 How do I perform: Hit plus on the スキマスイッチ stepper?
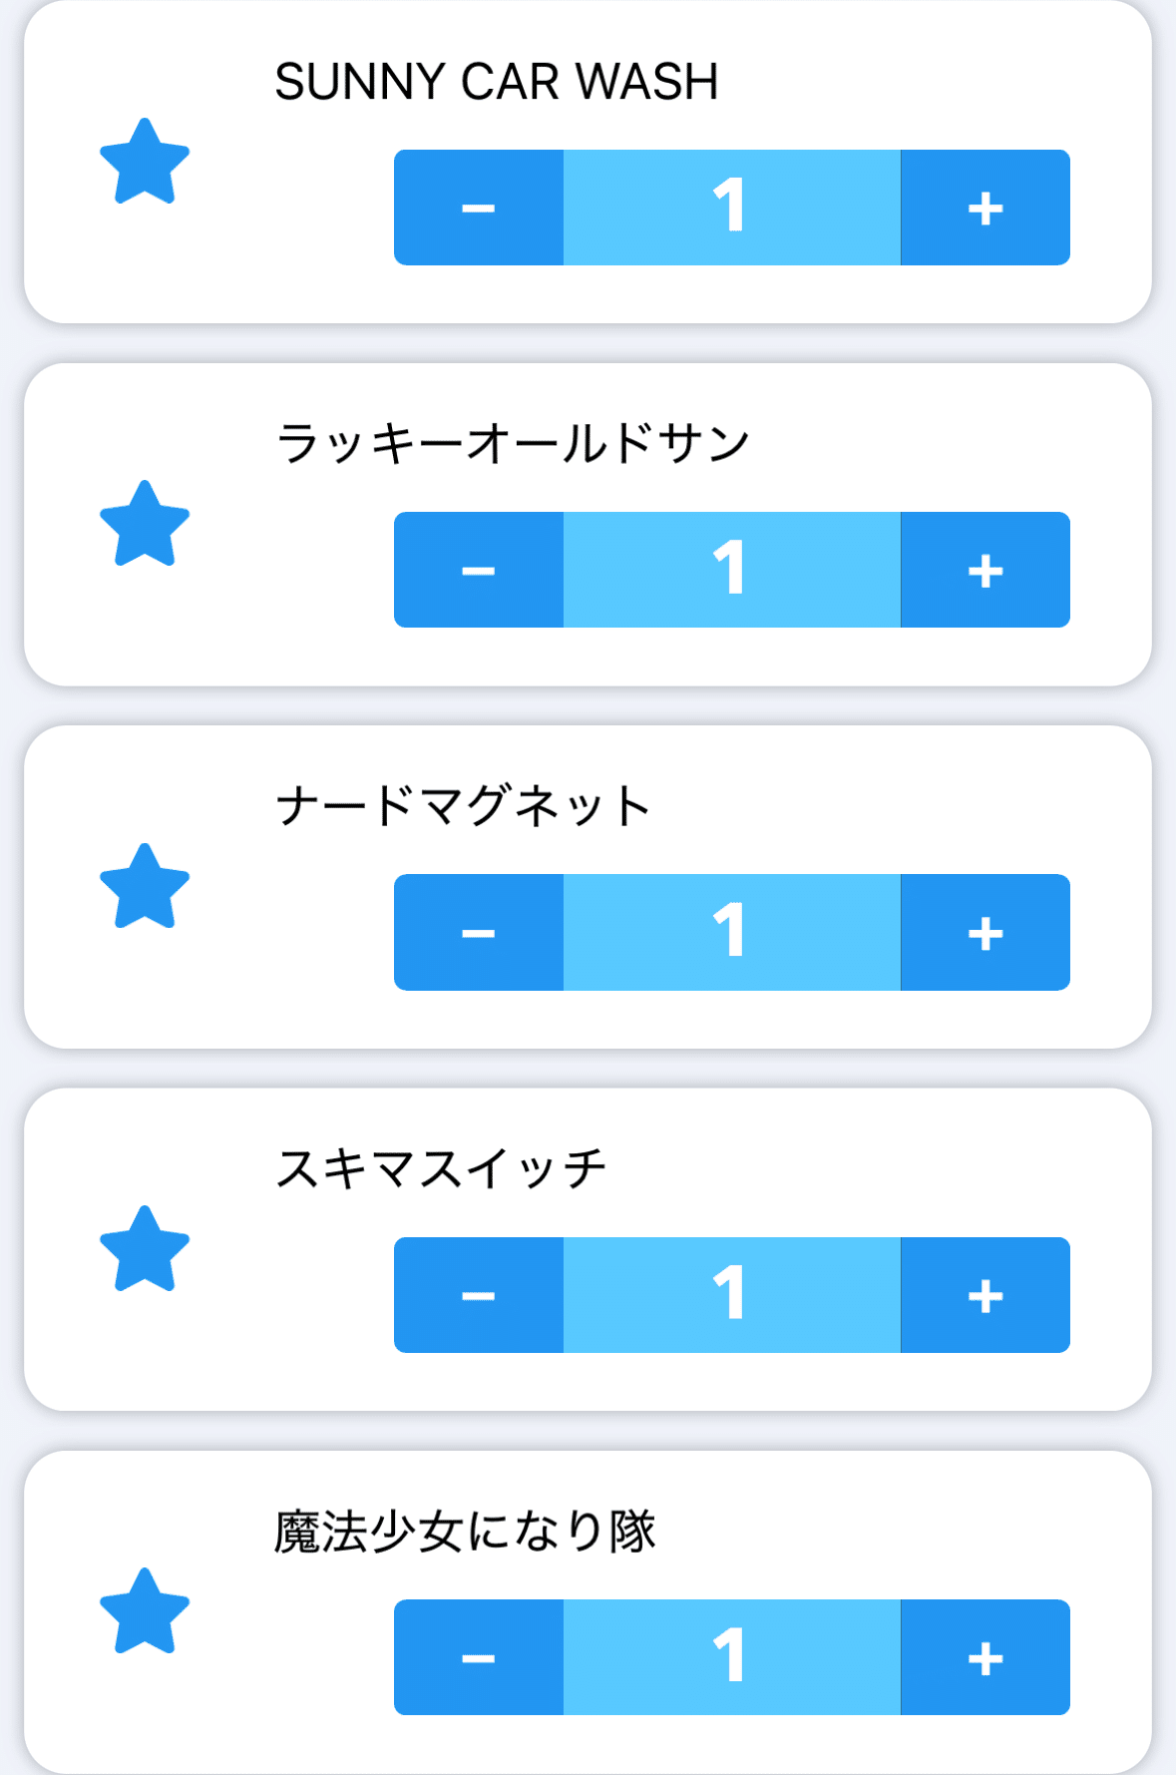984,1295
